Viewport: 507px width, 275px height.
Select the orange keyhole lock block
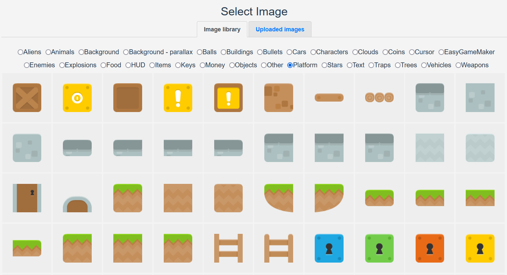(x=430, y=248)
